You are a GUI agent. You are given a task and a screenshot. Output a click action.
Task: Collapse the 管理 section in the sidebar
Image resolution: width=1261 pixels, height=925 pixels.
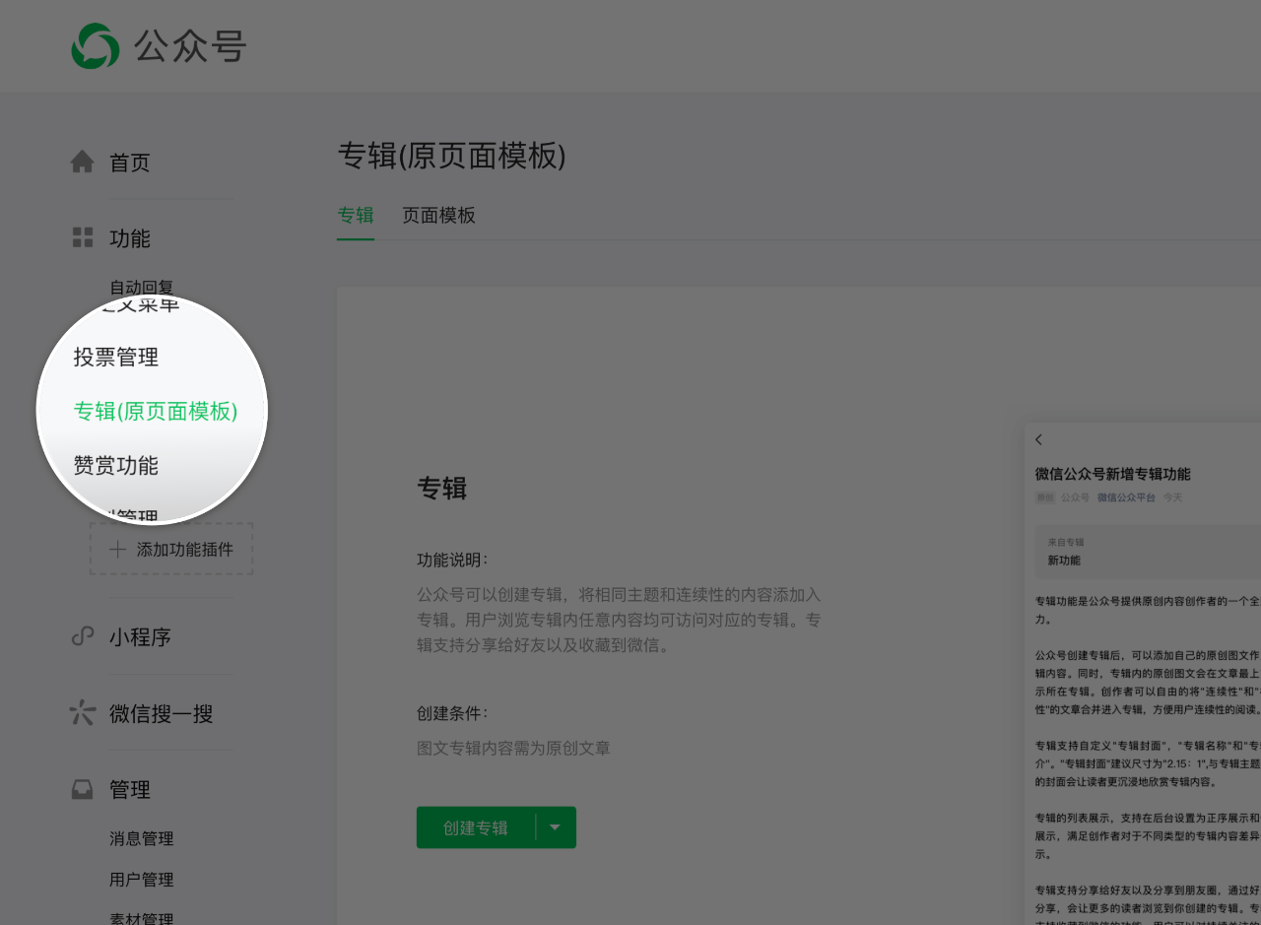131,788
